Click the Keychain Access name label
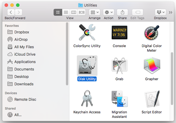This screenshot has width=176, height=123. (87, 112)
